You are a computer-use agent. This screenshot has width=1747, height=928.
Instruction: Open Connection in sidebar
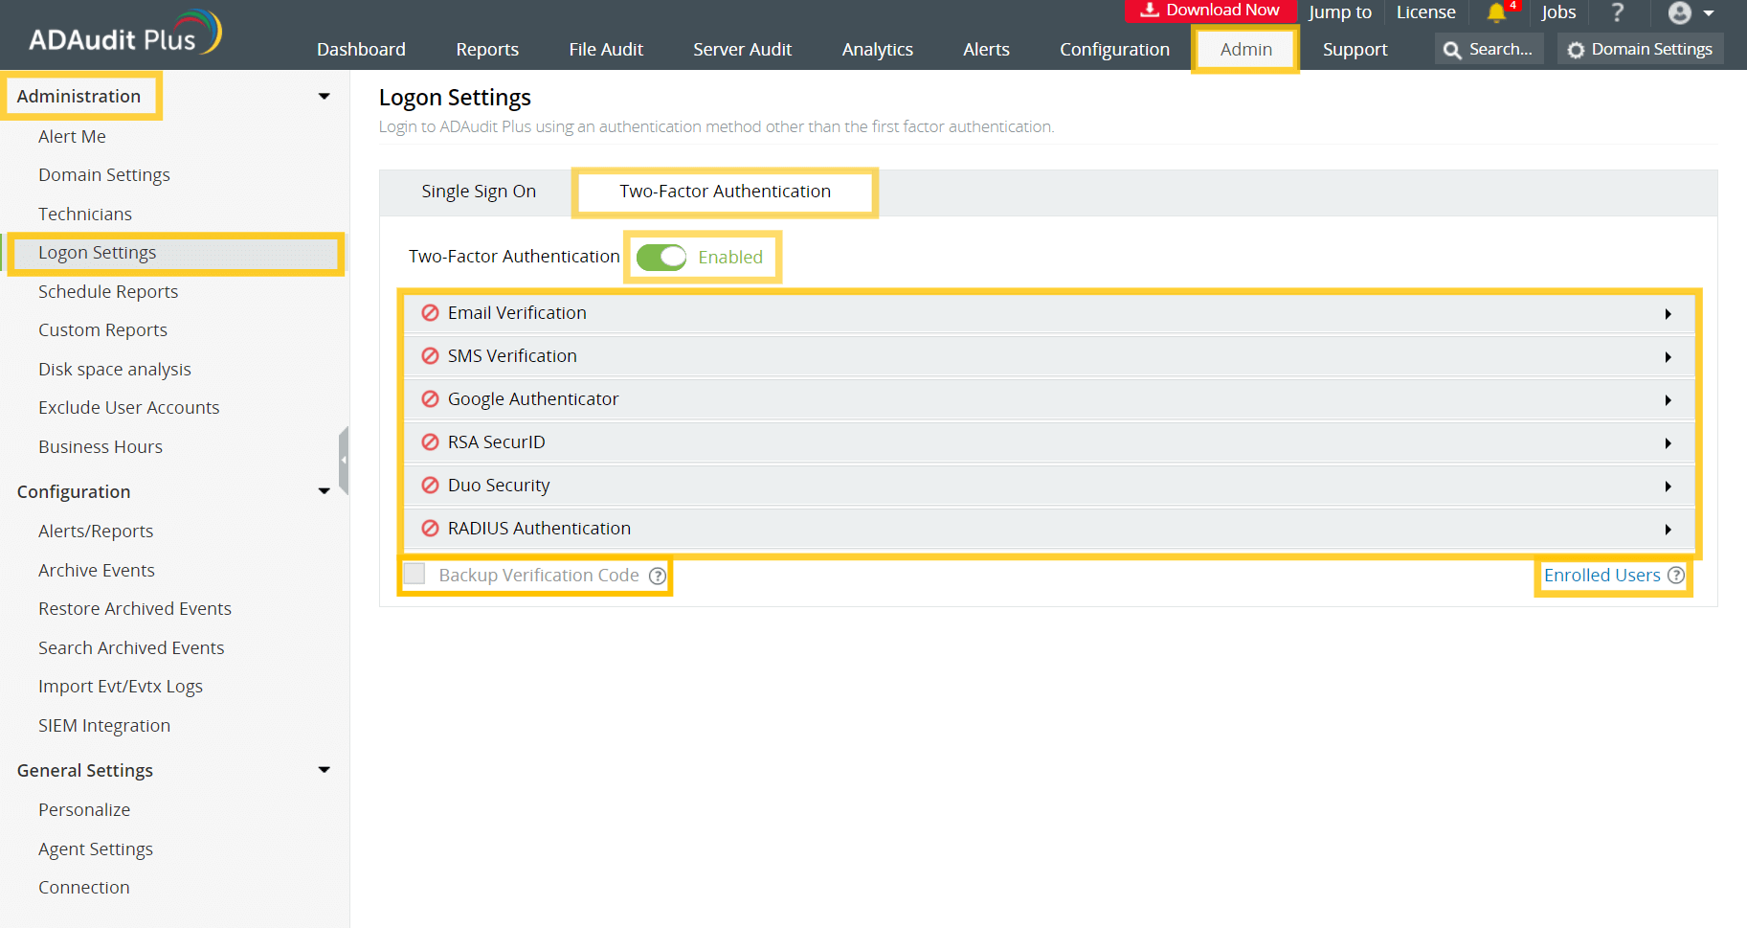84,888
